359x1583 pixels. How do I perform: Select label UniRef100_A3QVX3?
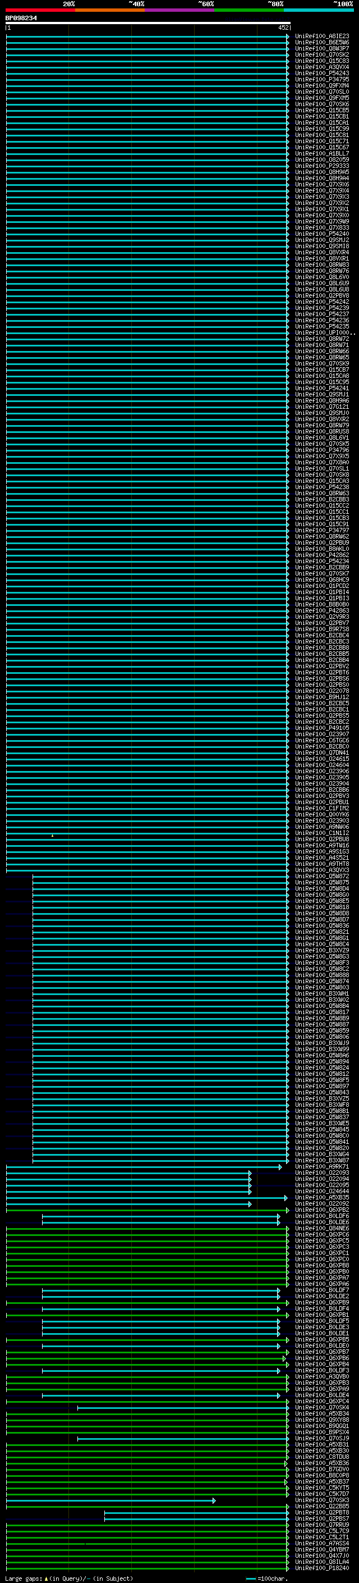322,870
